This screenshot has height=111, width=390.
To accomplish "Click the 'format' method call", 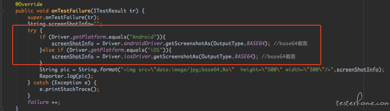I will 109,69.
